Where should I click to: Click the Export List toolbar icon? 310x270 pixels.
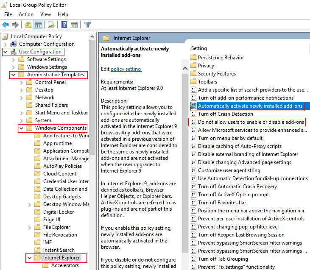click(51, 25)
